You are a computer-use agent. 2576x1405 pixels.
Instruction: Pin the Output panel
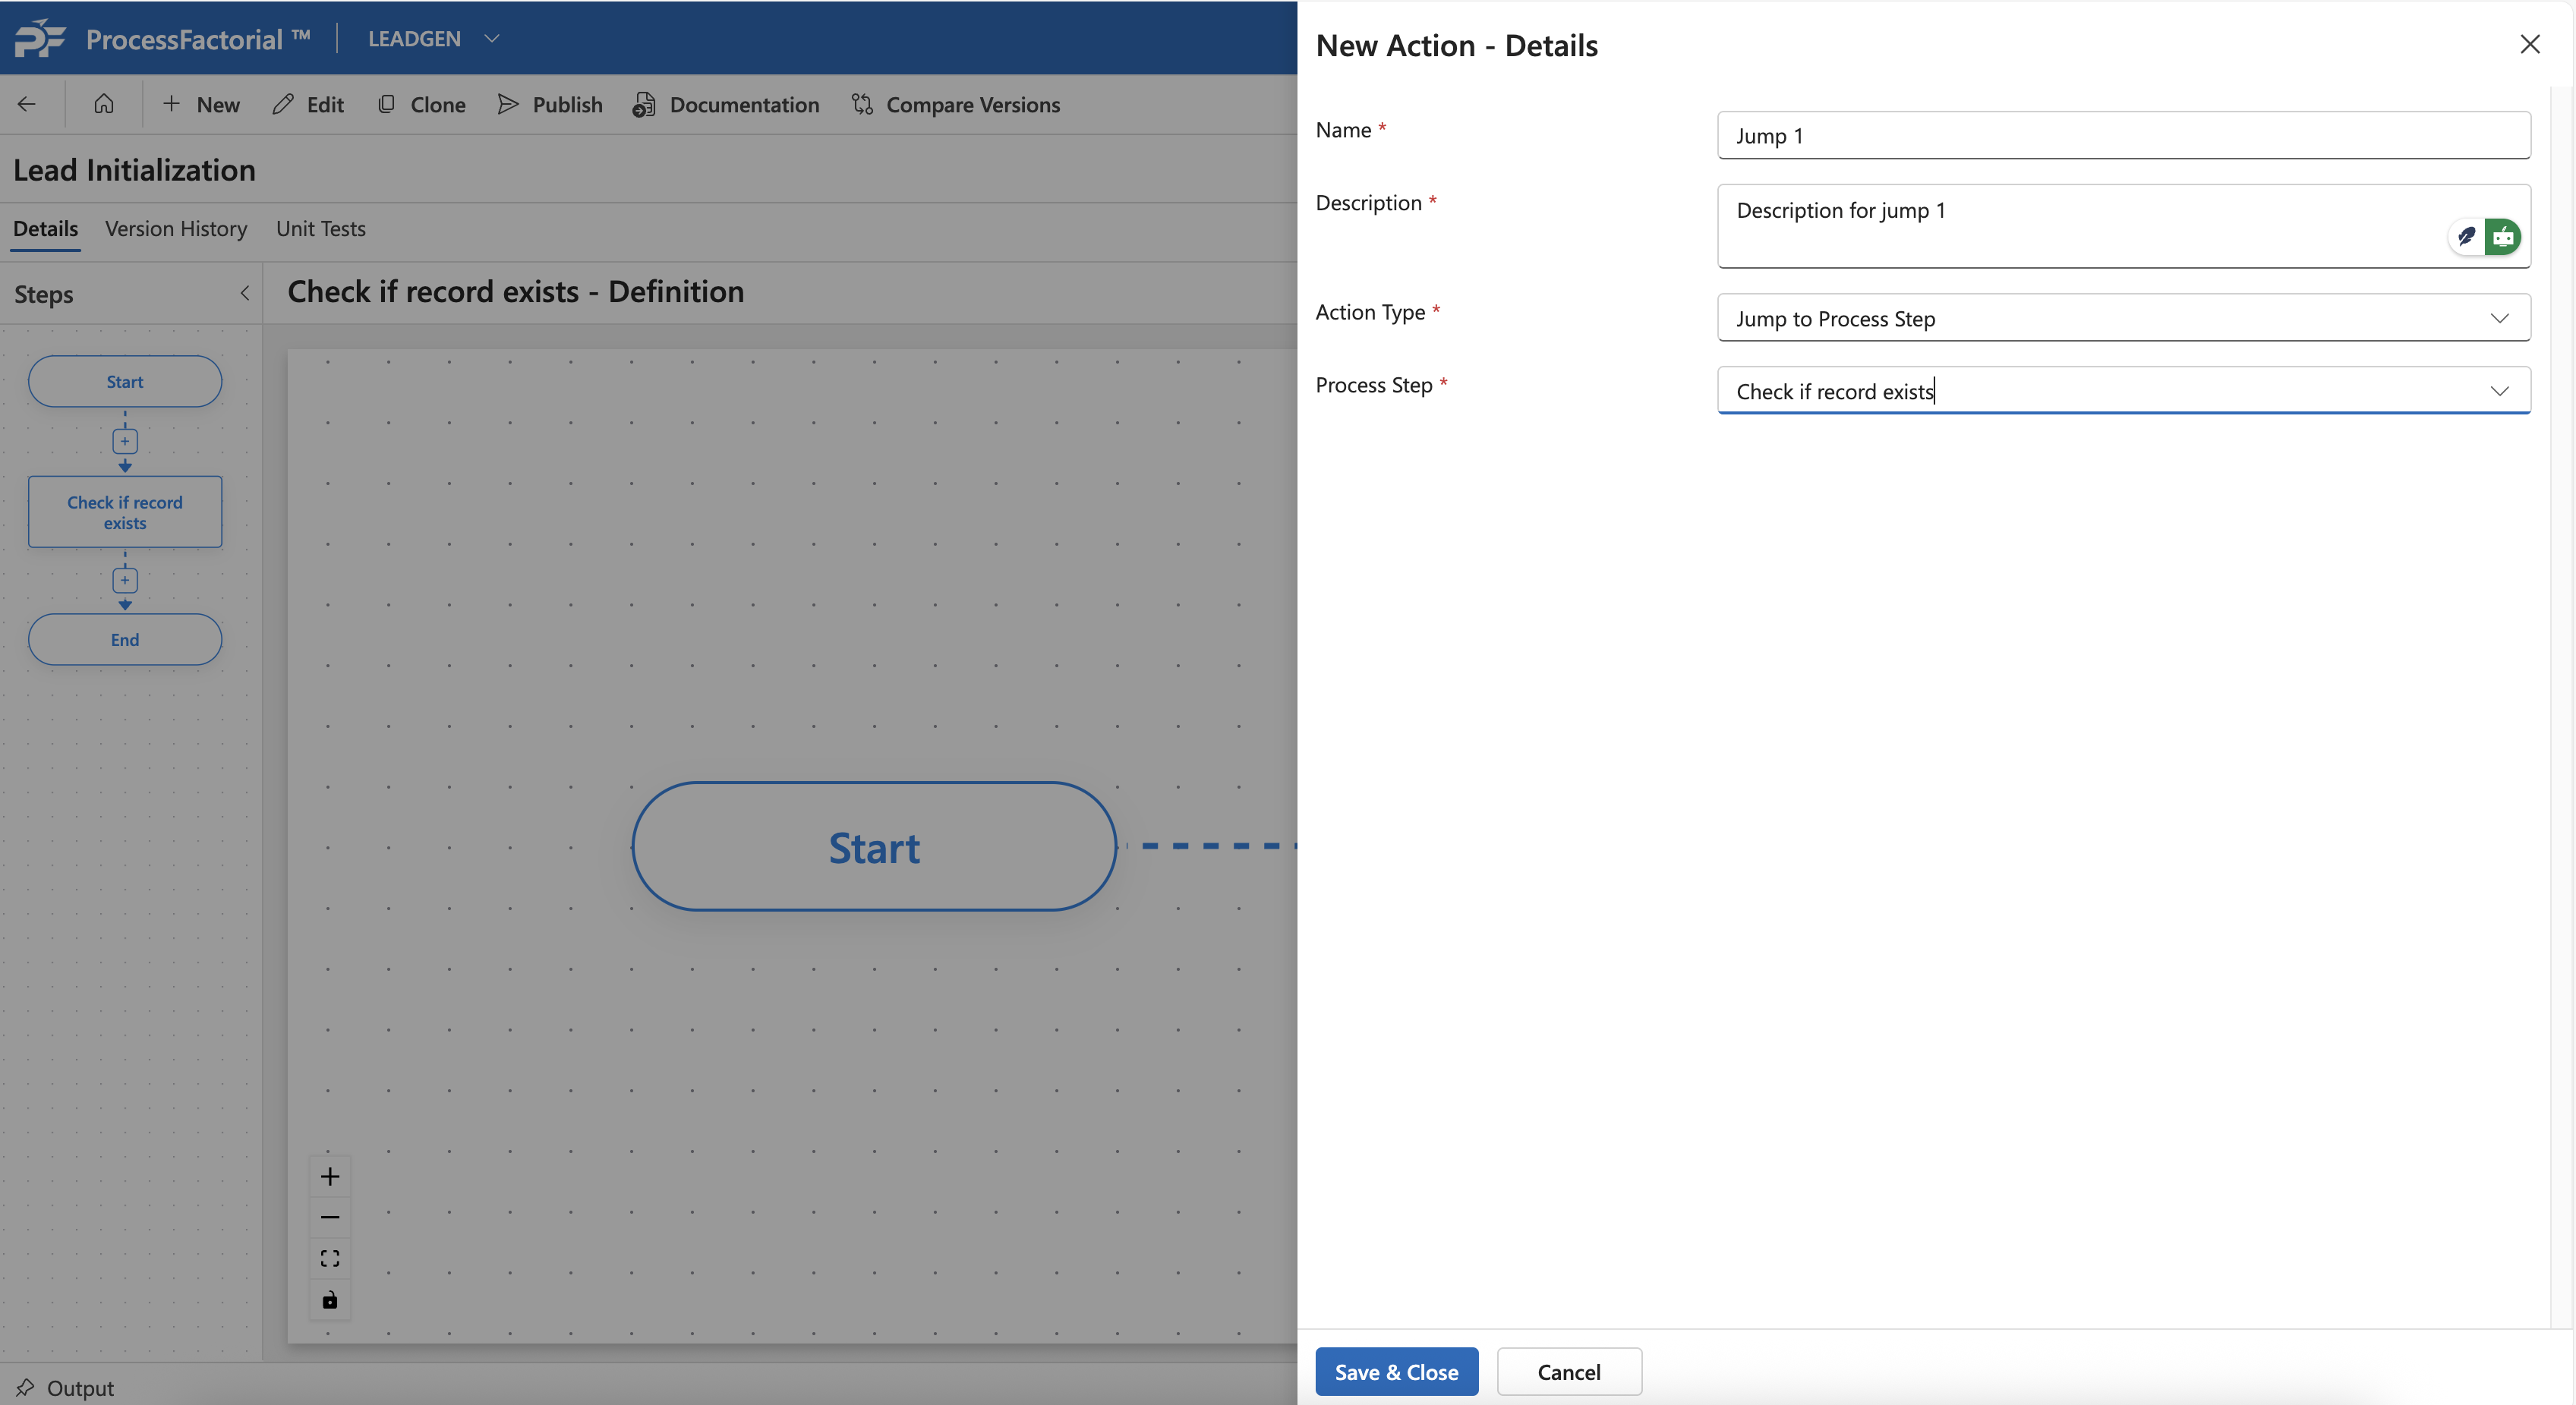pos(25,1387)
